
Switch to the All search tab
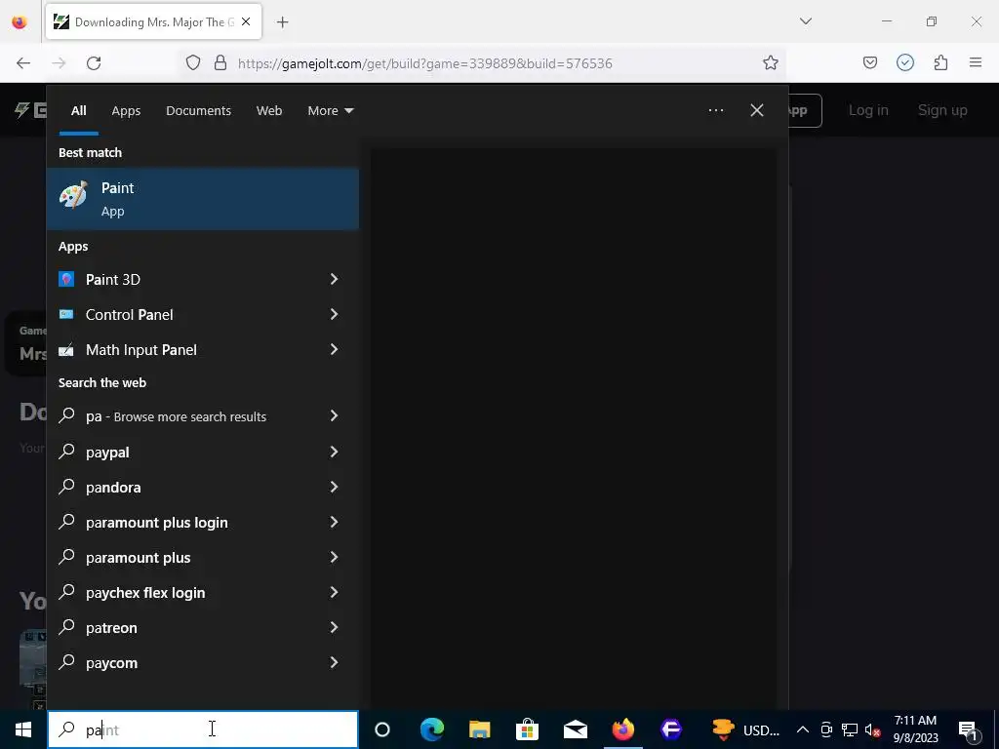[x=78, y=110]
